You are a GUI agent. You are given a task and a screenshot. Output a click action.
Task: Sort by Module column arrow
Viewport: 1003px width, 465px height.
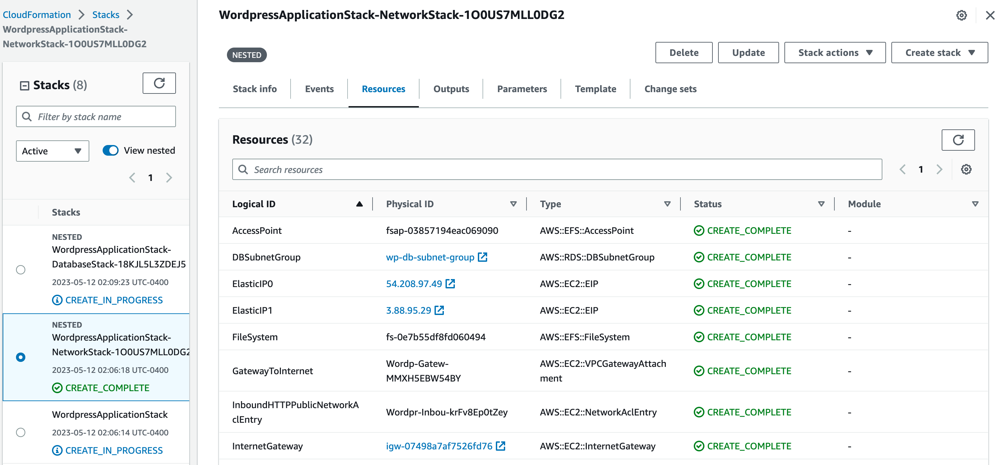point(975,204)
